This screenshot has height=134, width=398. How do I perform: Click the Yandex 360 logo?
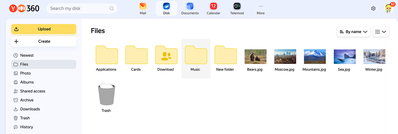(25, 8)
